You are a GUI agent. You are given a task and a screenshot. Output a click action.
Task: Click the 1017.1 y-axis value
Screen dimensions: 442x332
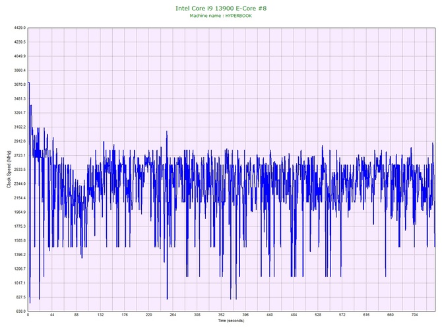coord(20,283)
